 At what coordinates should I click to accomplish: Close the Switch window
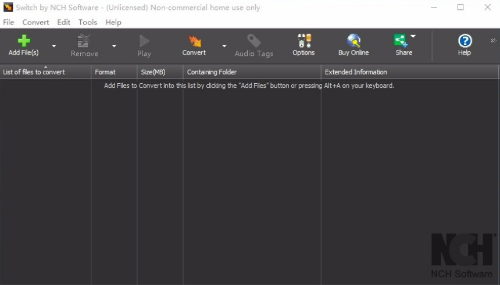click(488, 8)
